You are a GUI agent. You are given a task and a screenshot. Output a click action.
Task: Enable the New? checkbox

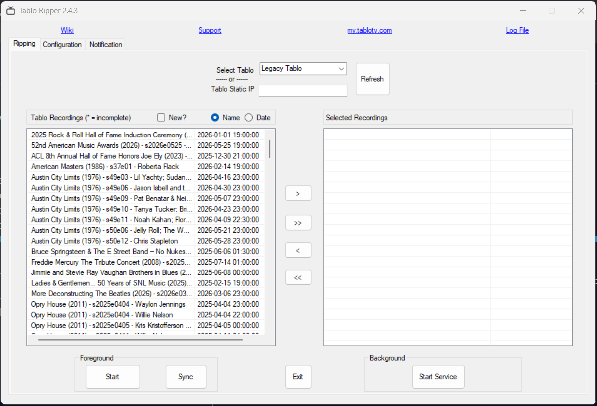coord(161,118)
